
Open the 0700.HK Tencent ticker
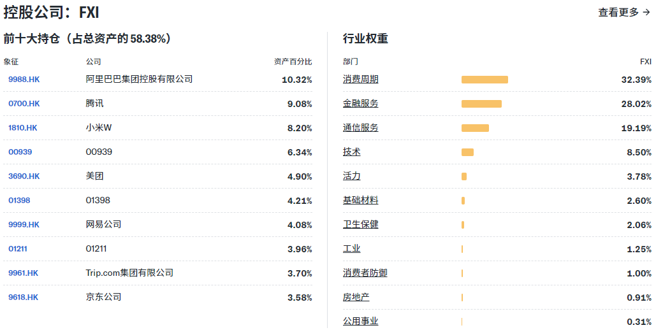[x=24, y=104]
